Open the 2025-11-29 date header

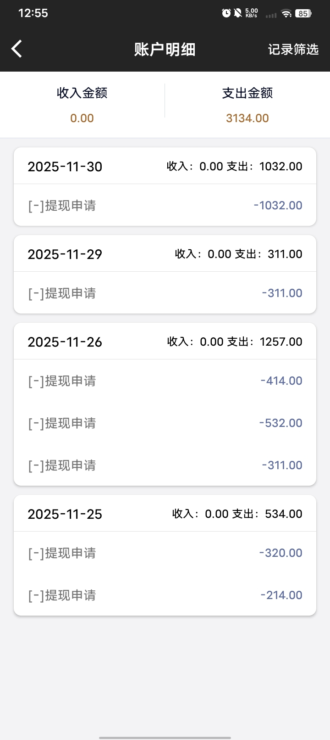click(165, 254)
